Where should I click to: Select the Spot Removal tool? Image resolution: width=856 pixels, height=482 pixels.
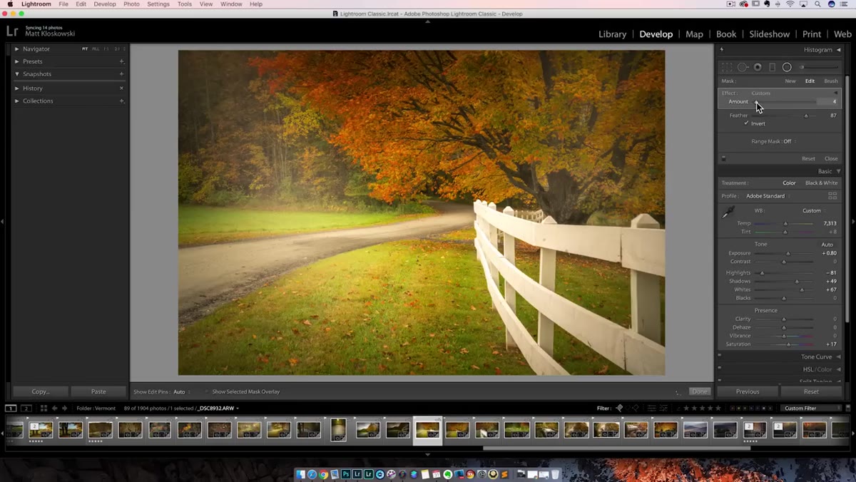743,67
